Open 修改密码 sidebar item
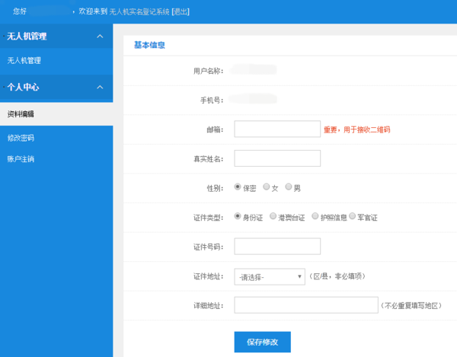The height and width of the screenshot is (357, 457). (21, 138)
